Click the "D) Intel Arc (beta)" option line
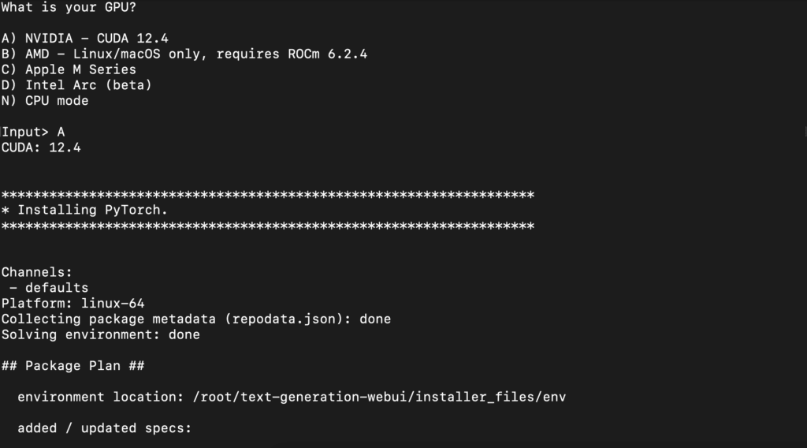The image size is (807, 448). click(76, 85)
